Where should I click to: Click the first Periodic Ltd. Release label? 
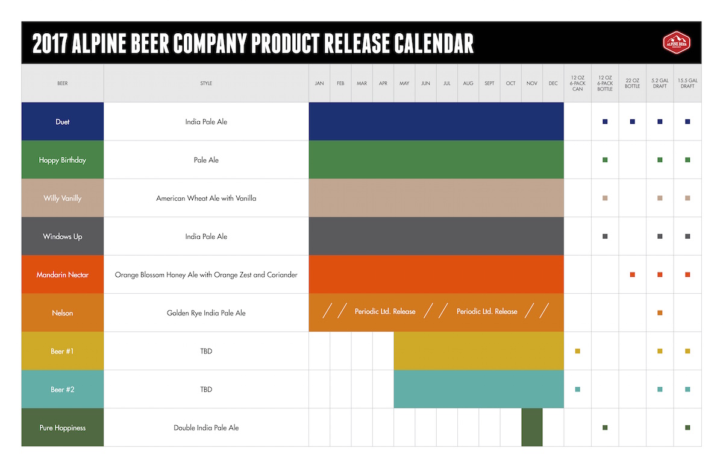pyautogui.click(x=385, y=312)
